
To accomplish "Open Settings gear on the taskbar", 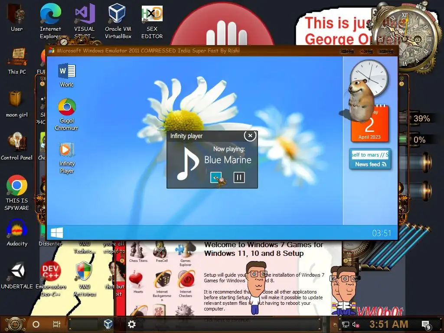I will click(131, 324).
